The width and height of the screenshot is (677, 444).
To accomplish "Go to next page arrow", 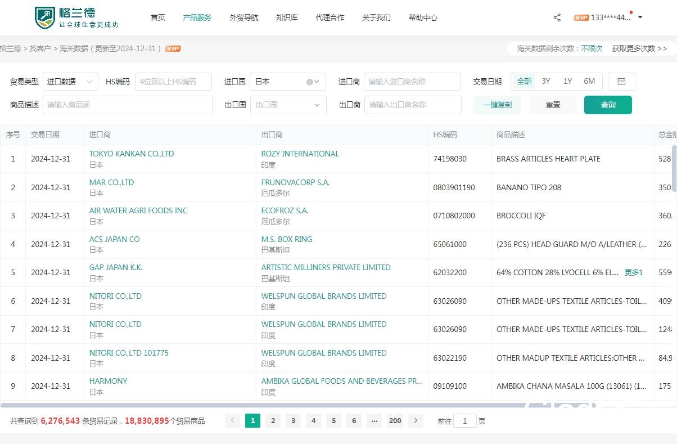I will click(x=416, y=420).
